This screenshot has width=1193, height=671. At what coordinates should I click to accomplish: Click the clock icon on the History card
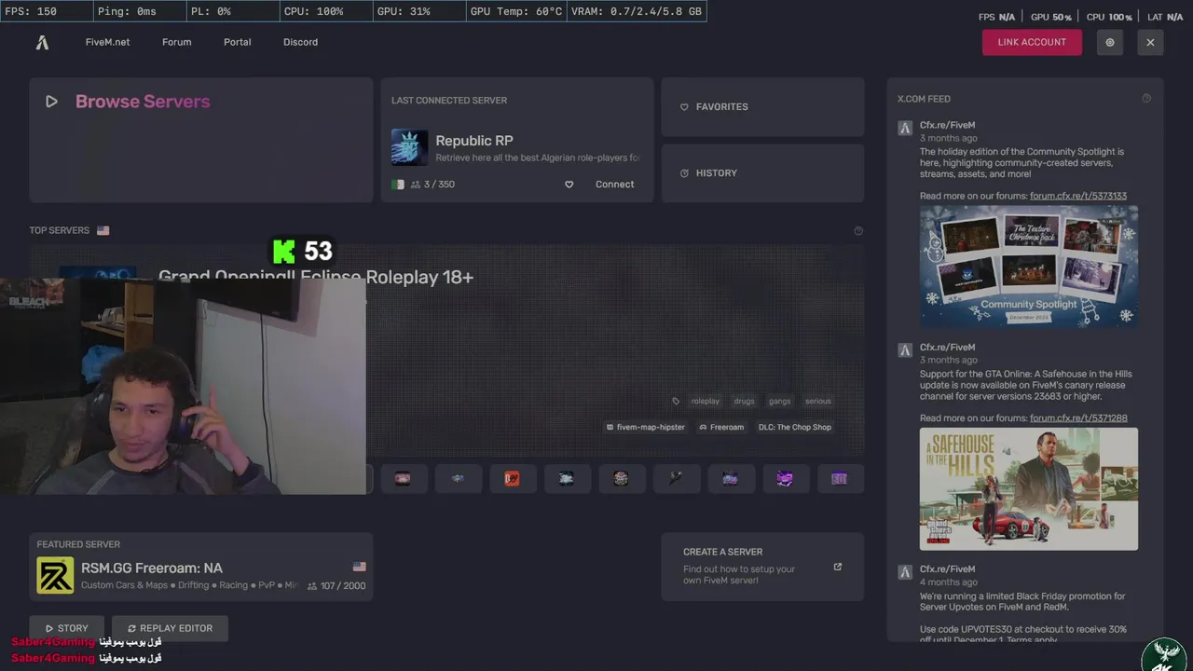[x=684, y=173]
